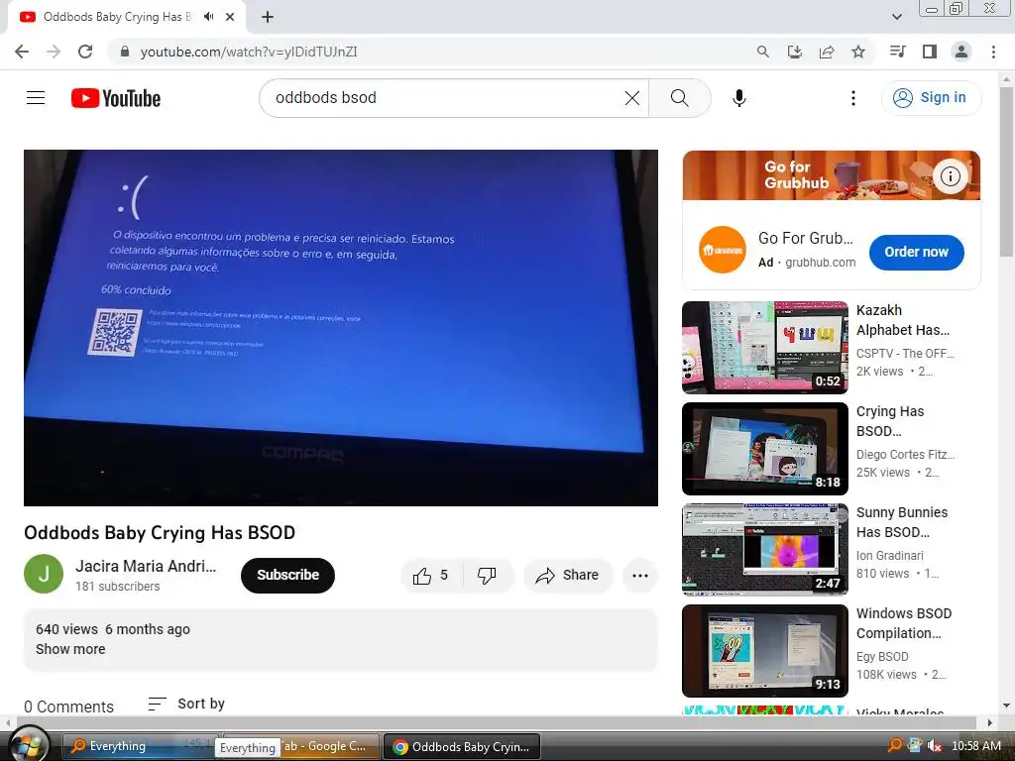Close the Oddbods Baby Crying tab
Viewport: 1015px width, 761px height.
click(x=230, y=17)
